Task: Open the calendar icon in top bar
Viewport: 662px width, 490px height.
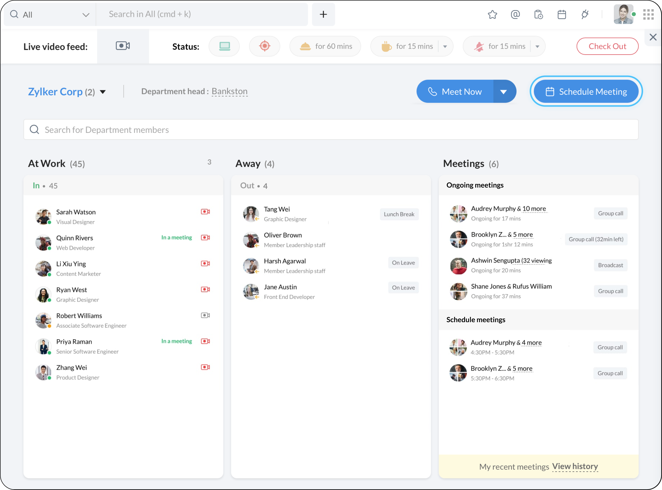Action: [x=561, y=15]
